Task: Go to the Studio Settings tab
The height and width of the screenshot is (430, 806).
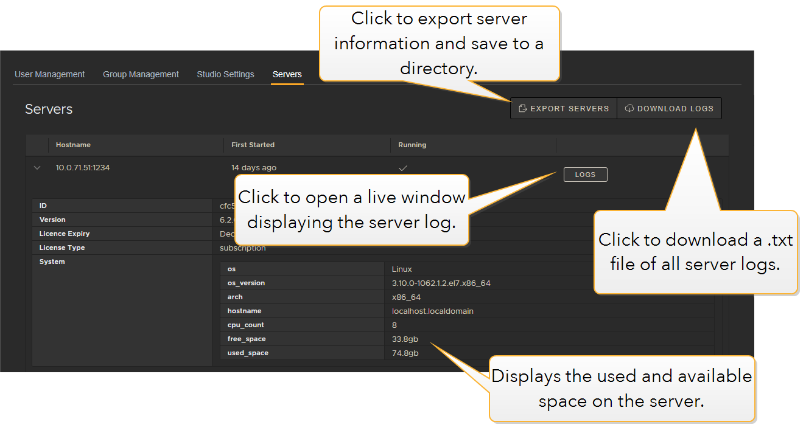Action: [x=225, y=74]
